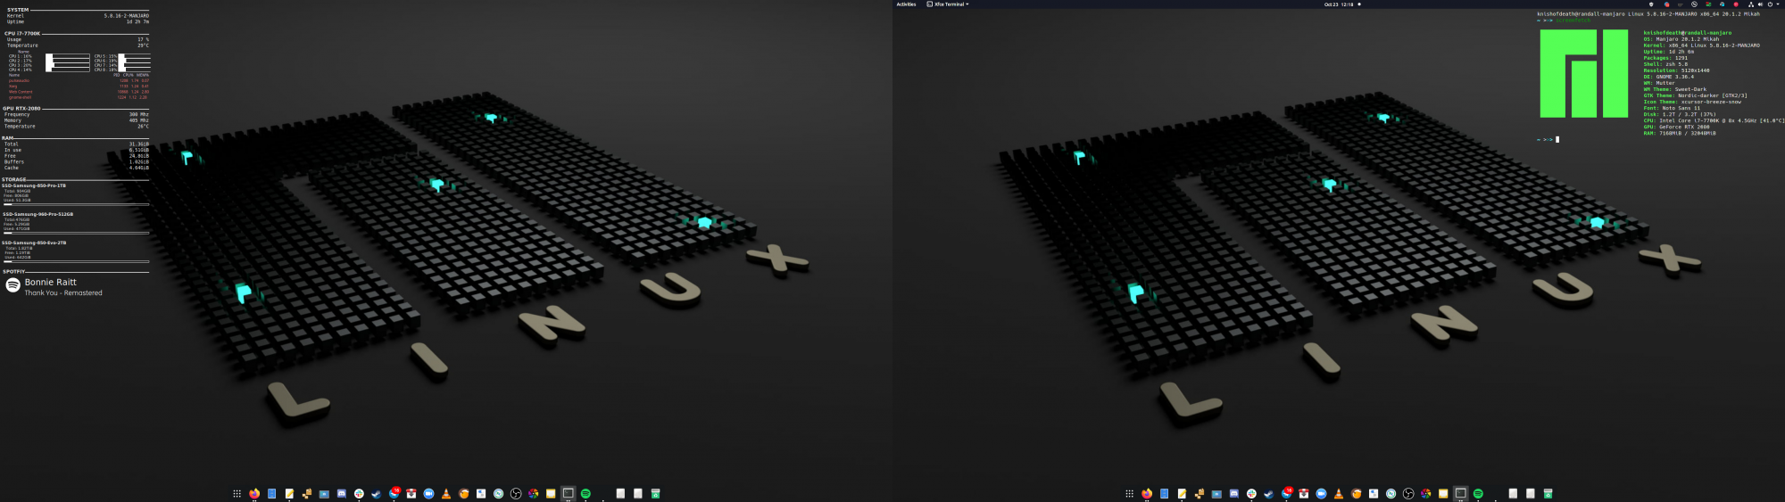Click the 'Bonnie Raitt' artist text
Screen dimensions: 1785x502
(51, 282)
